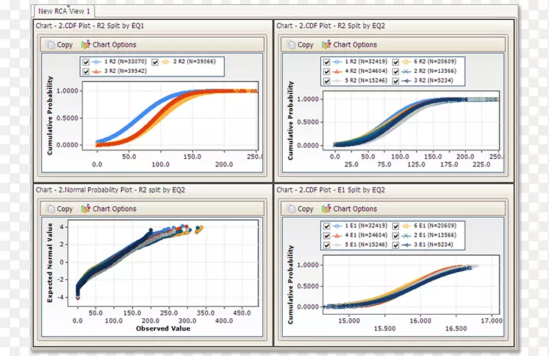Click Copy label in R2 Split by EQ1 toolbar

click(65, 45)
